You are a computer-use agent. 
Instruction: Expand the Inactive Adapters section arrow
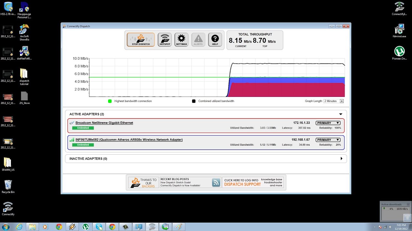342,158
